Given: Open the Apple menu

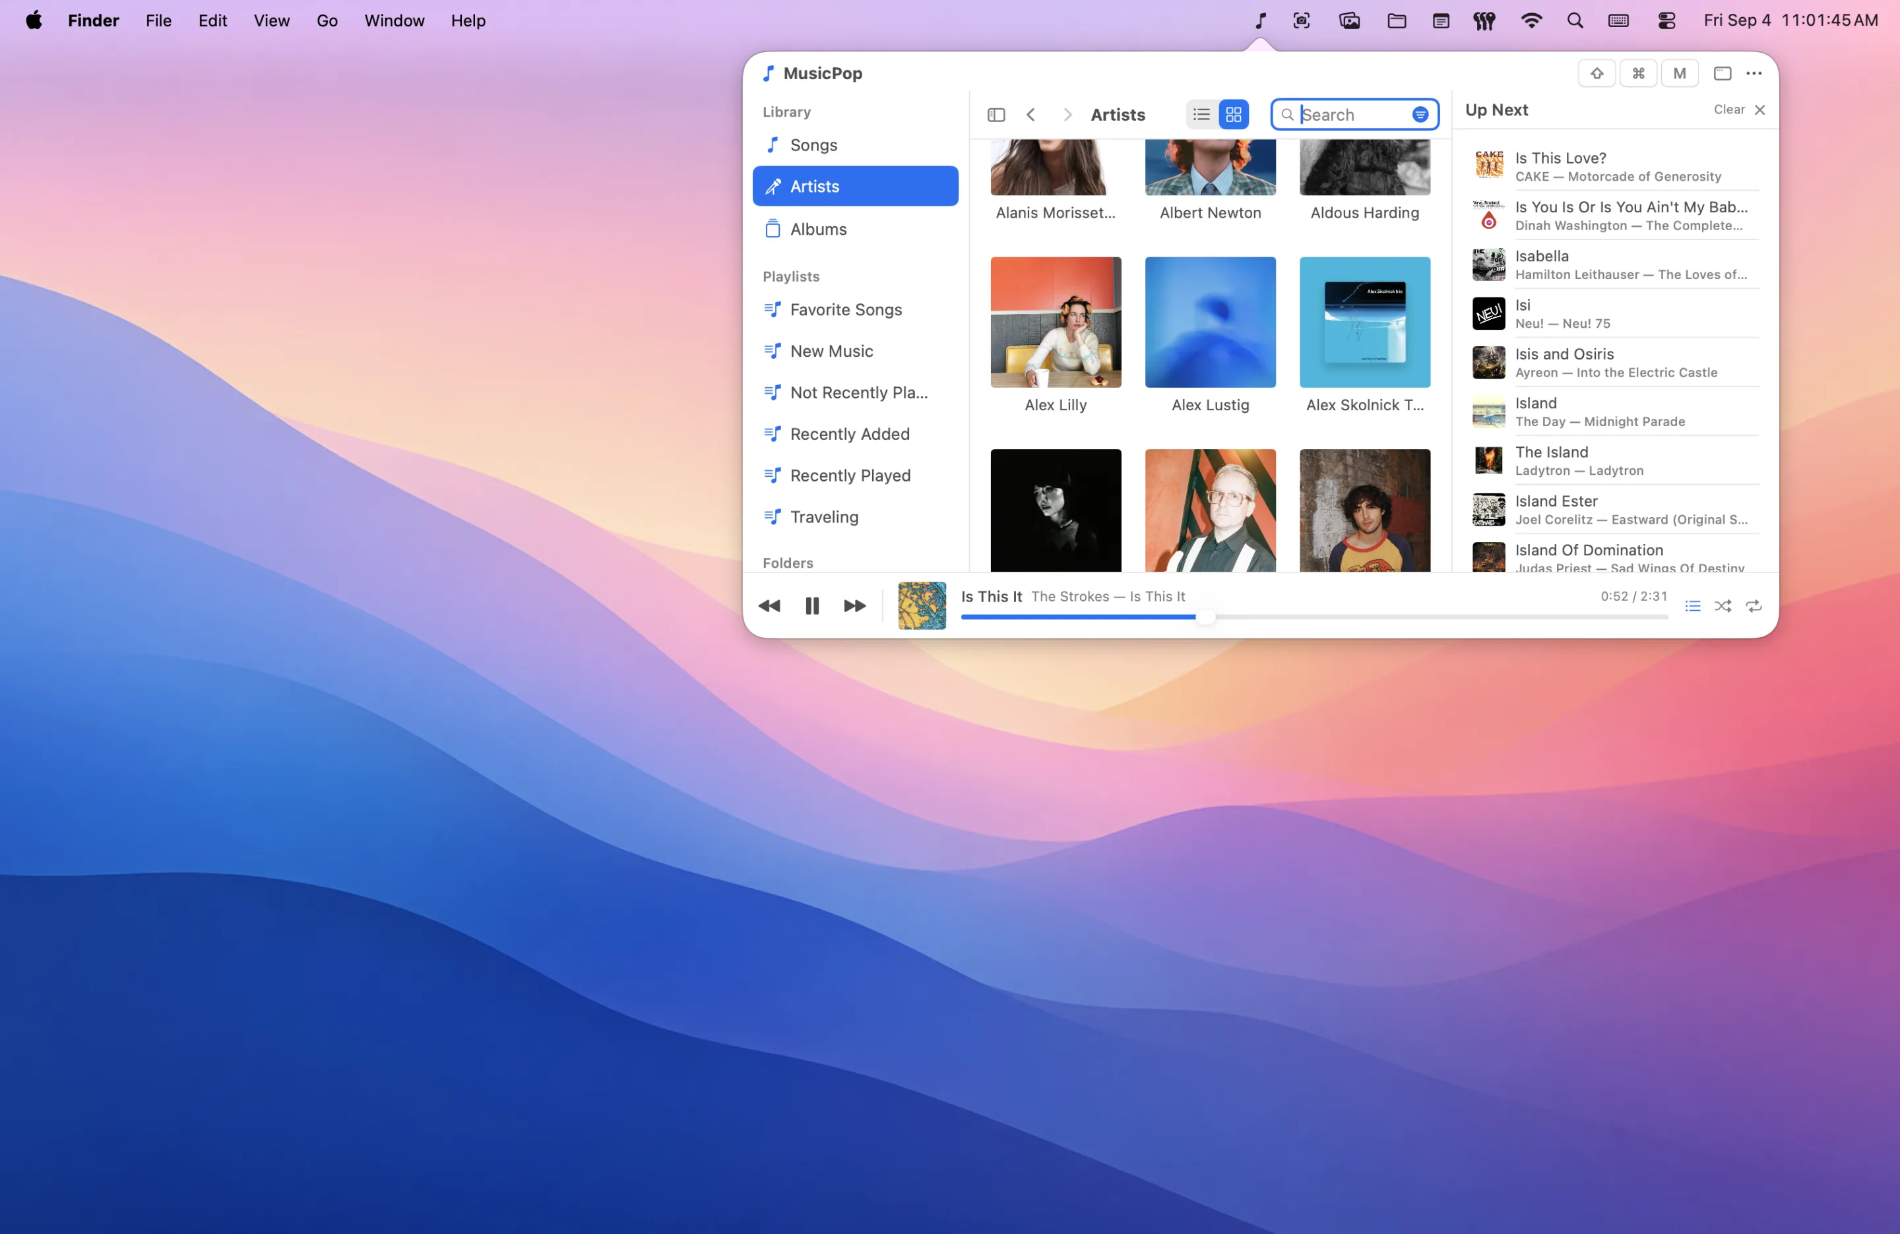Looking at the screenshot, I should 34,20.
